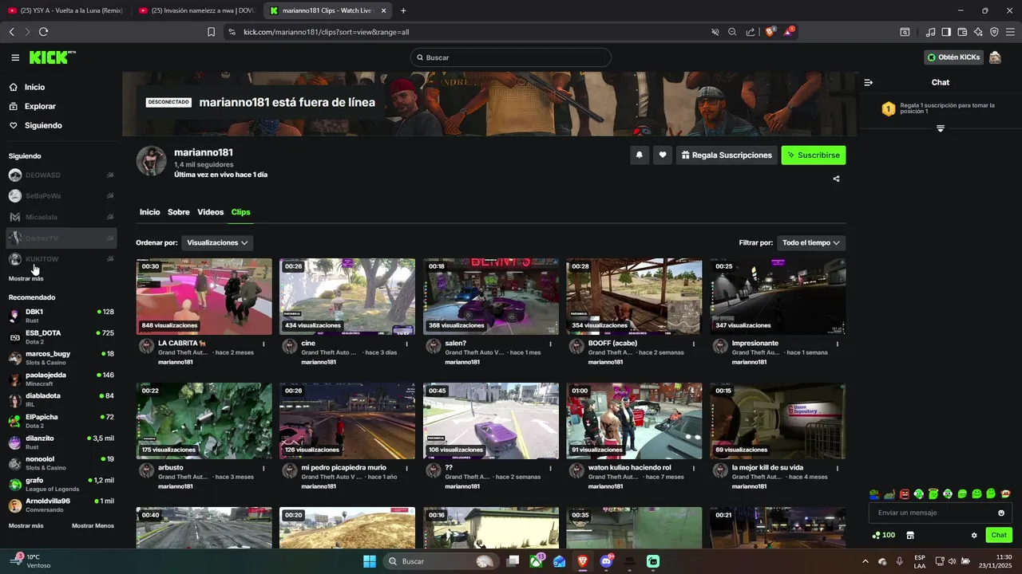Viewport: 1022px width, 574px height.
Task: Open options for the waton kuliao haciendo rol clip
Action: point(694,468)
